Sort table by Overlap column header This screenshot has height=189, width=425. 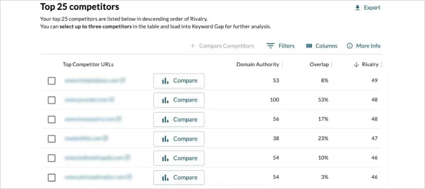point(319,64)
